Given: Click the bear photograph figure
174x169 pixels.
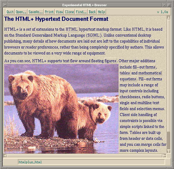Looking at the screenshot, I should coord(61,109).
